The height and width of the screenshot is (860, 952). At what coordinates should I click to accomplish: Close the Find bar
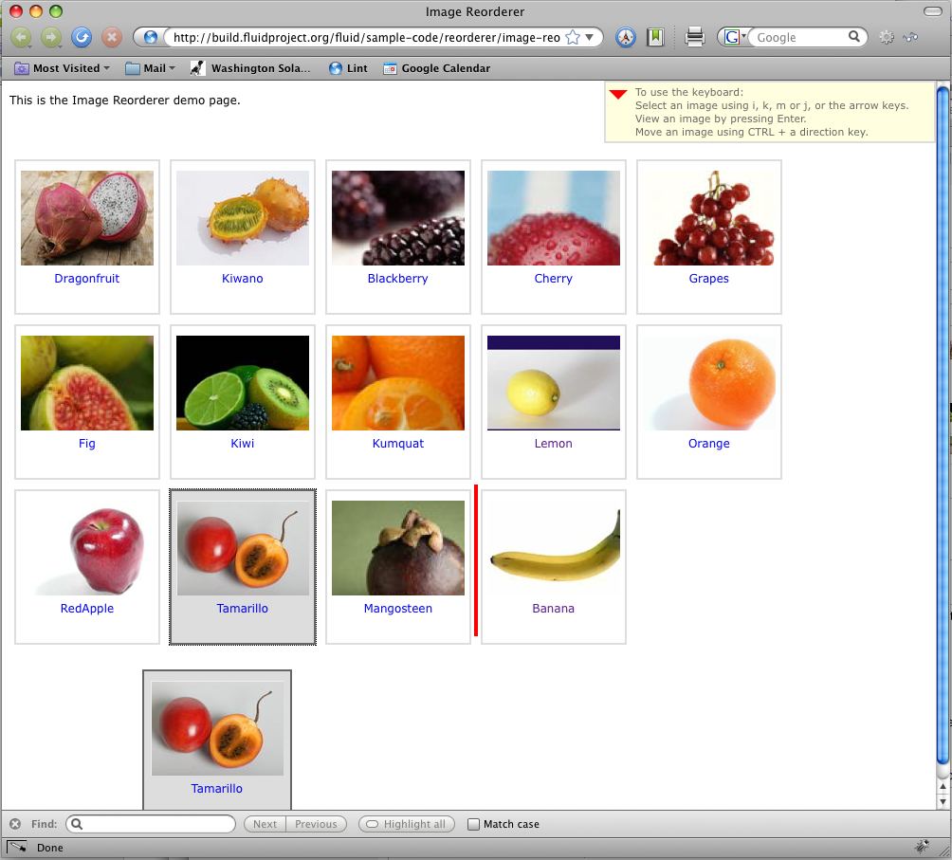(x=15, y=824)
